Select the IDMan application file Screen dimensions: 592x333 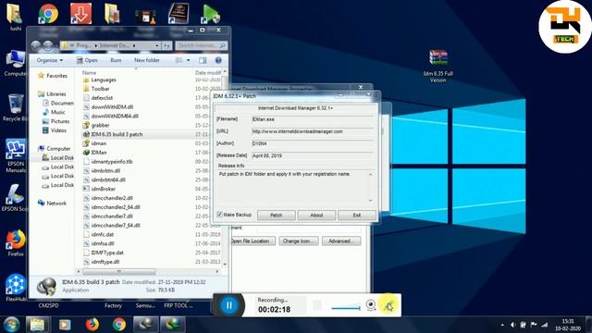(x=94, y=153)
